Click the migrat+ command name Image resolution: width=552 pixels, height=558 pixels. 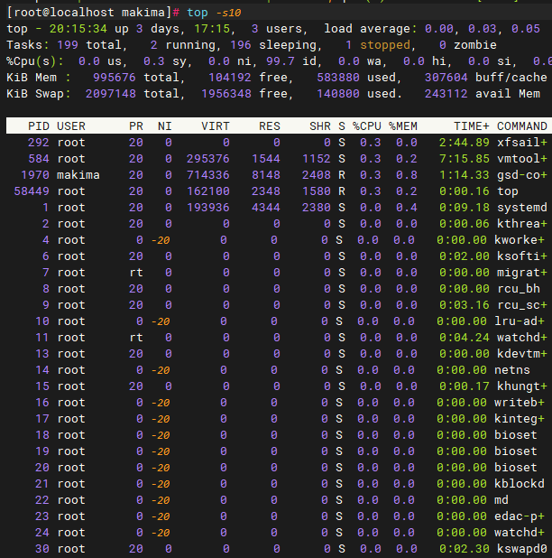[x=522, y=273]
